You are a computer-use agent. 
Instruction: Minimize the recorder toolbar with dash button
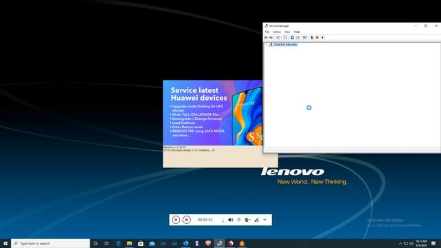point(265,220)
